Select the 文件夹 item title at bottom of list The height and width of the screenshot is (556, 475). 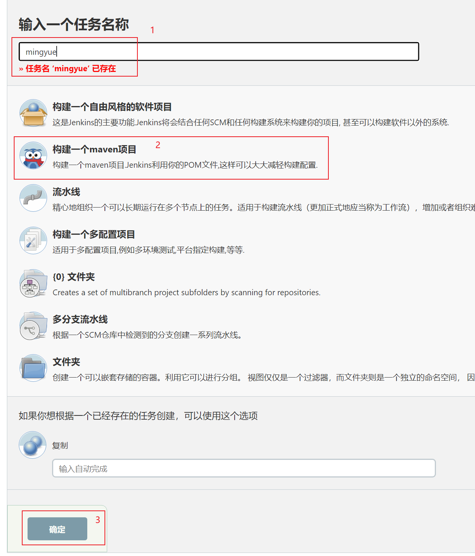point(66,362)
